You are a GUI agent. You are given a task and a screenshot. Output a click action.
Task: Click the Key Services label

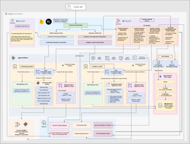[147, 25]
